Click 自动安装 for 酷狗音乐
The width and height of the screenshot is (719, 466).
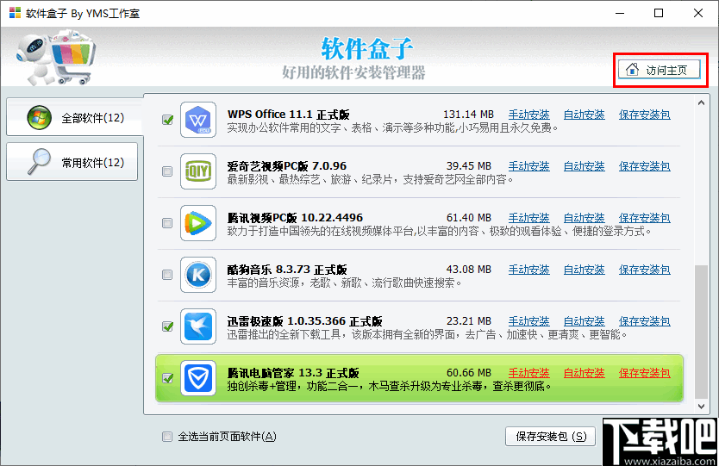pyautogui.click(x=585, y=270)
